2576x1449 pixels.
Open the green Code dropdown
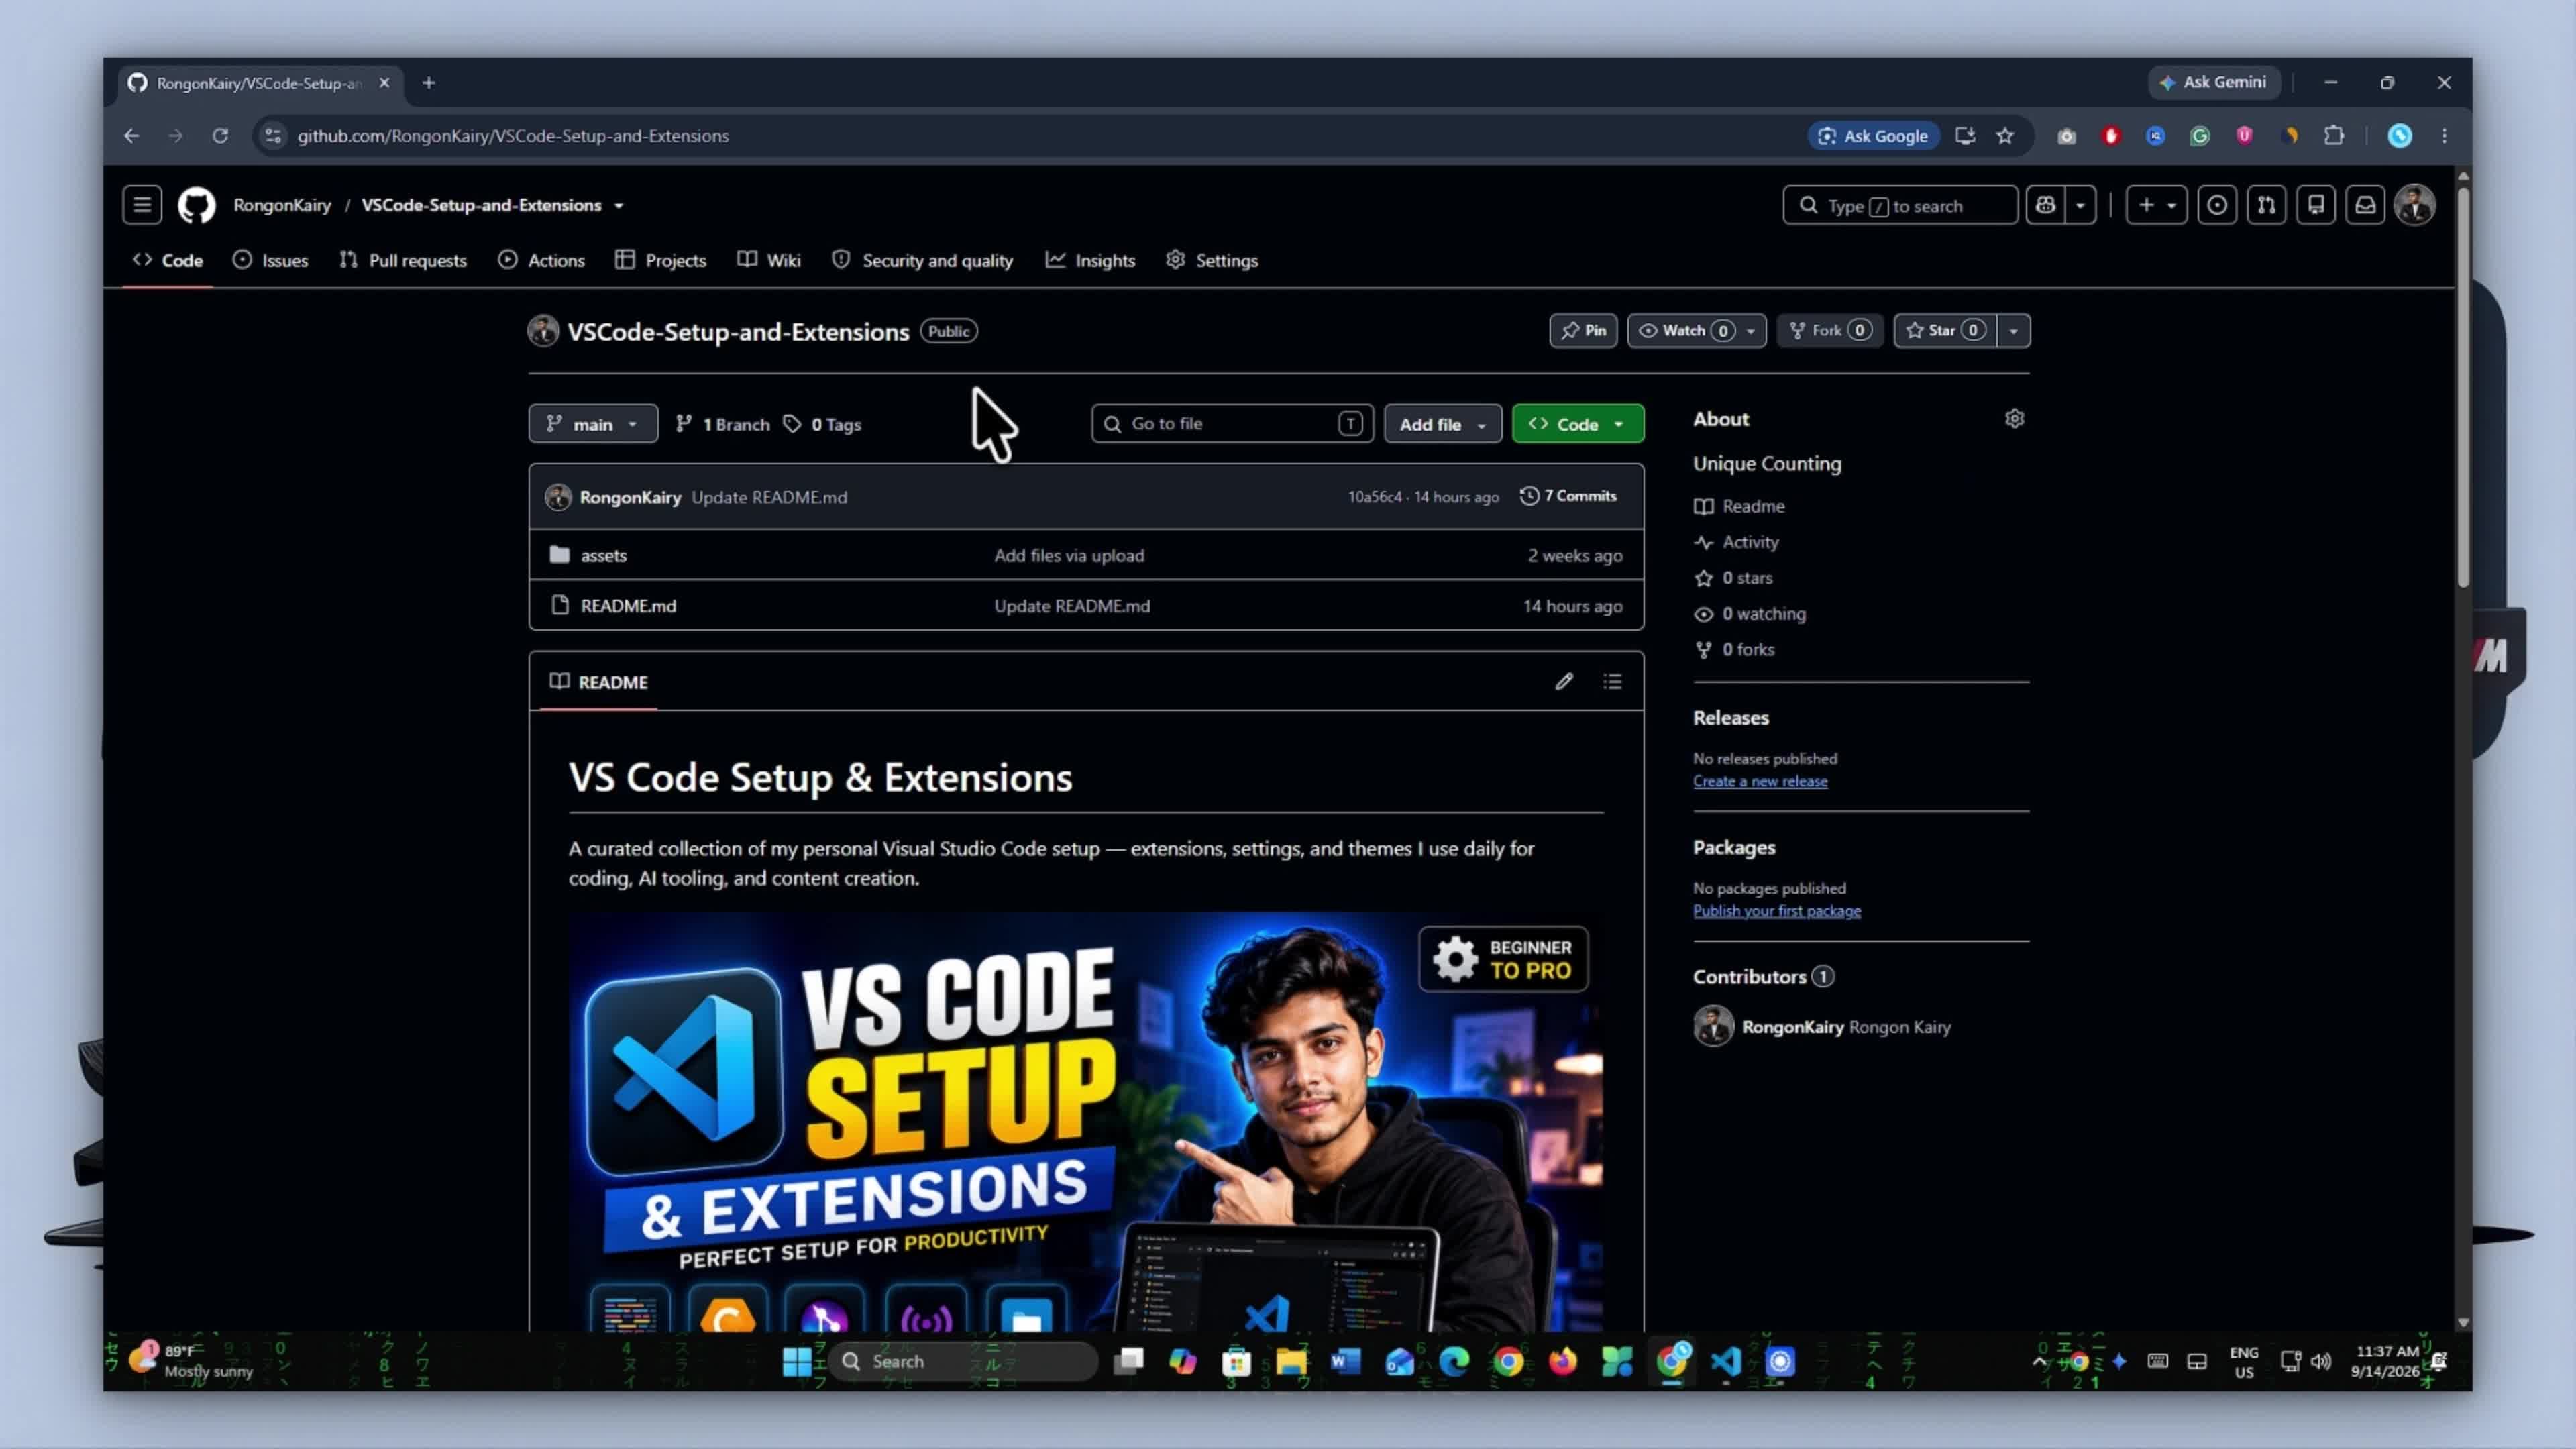(1578, 424)
